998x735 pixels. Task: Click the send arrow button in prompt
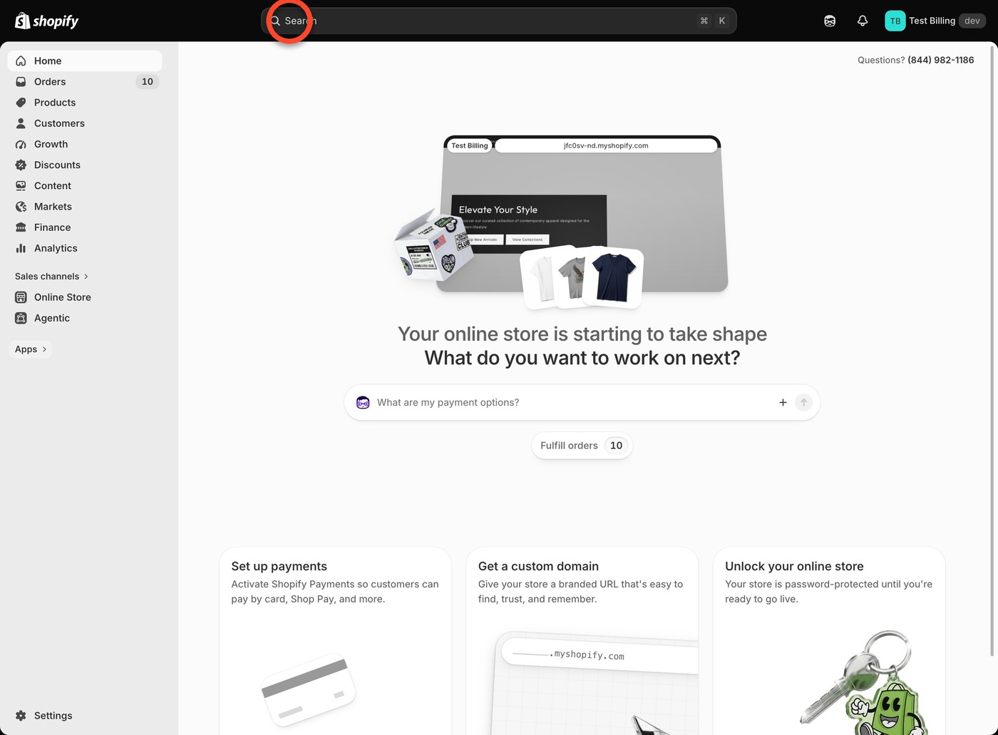(x=803, y=402)
